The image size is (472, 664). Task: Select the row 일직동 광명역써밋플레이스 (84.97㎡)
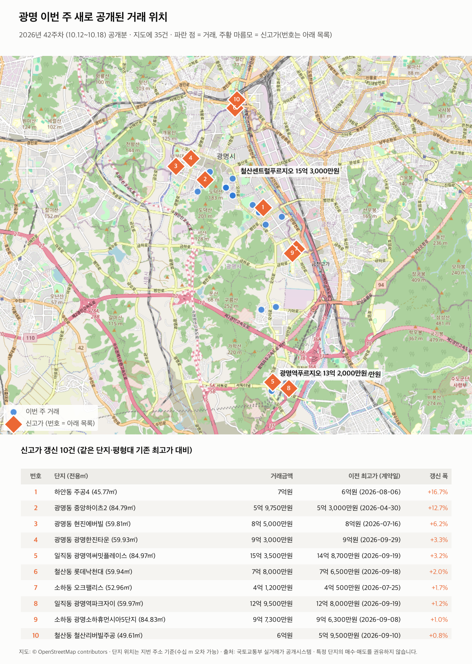(236, 556)
